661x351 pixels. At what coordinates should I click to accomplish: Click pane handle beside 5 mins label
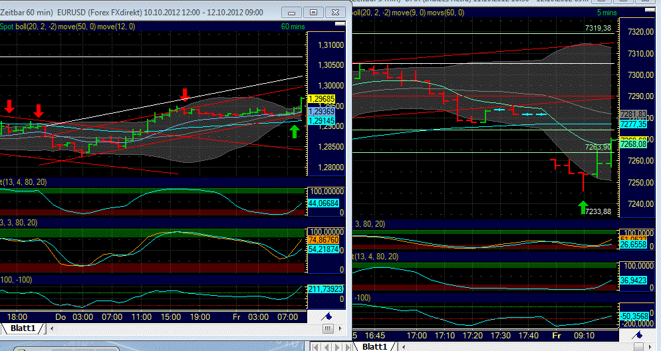pyautogui.click(x=651, y=10)
